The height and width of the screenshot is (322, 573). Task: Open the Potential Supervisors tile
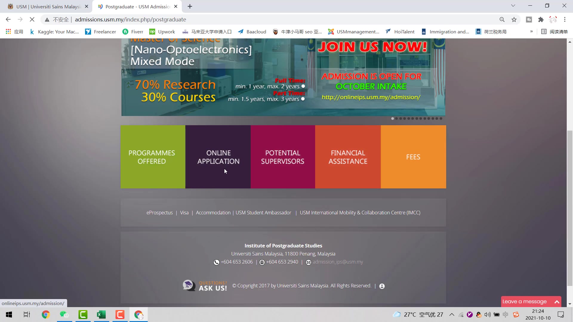pyautogui.click(x=283, y=157)
